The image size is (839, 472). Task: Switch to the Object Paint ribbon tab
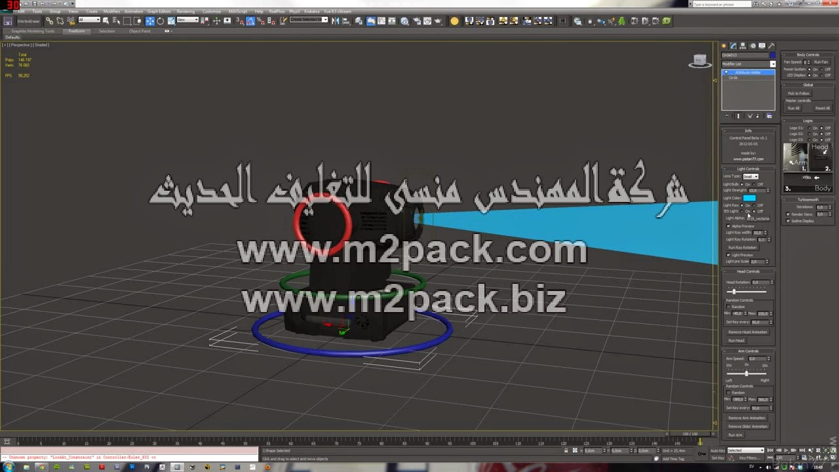(140, 31)
